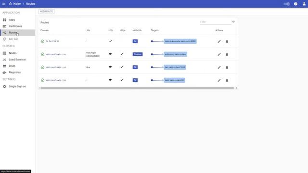Viewport: 308px width, 173px height.
Task: Click the Apps grid icon
Action: coord(4,20)
